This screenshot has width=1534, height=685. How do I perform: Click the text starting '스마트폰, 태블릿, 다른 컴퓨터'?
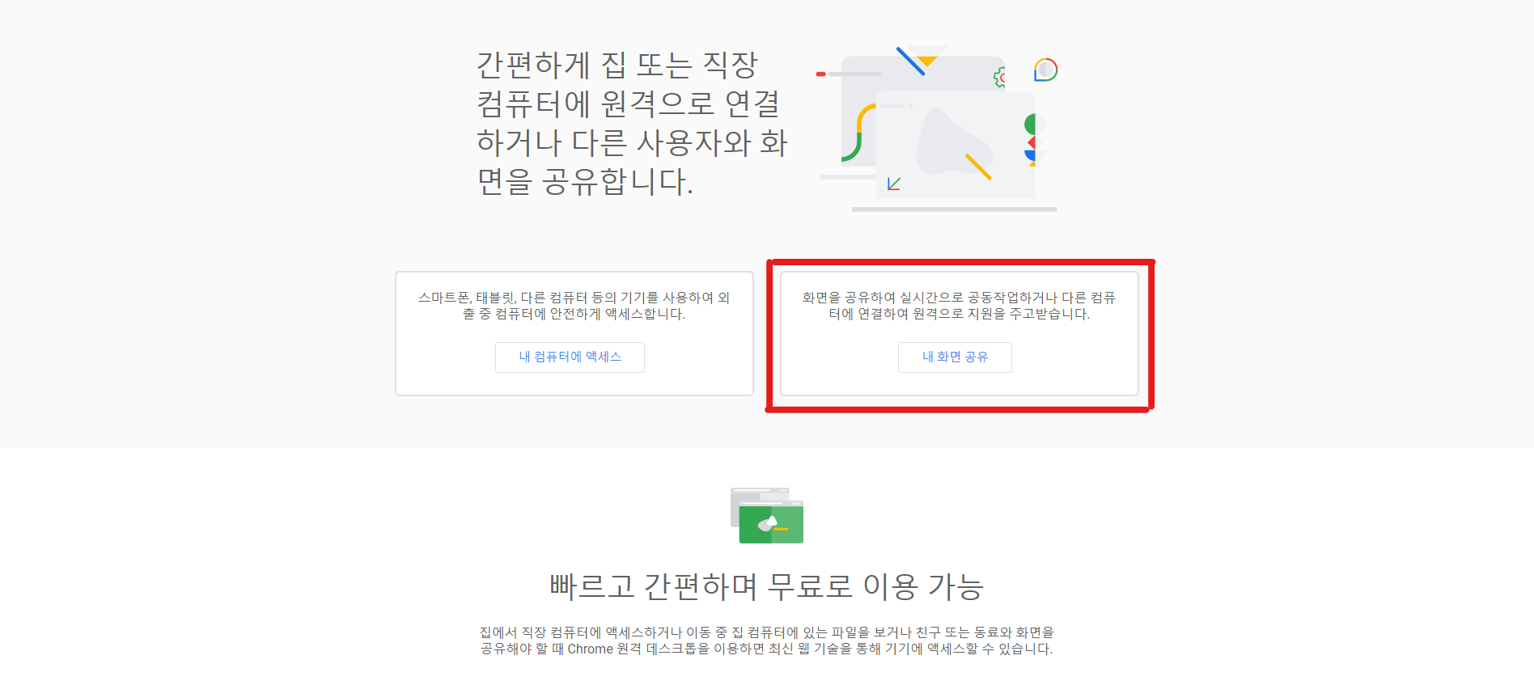[x=574, y=306]
